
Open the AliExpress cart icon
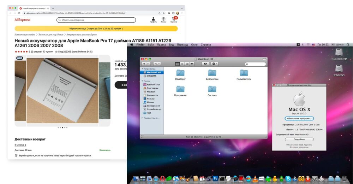pyautogui.click(x=174, y=19)
